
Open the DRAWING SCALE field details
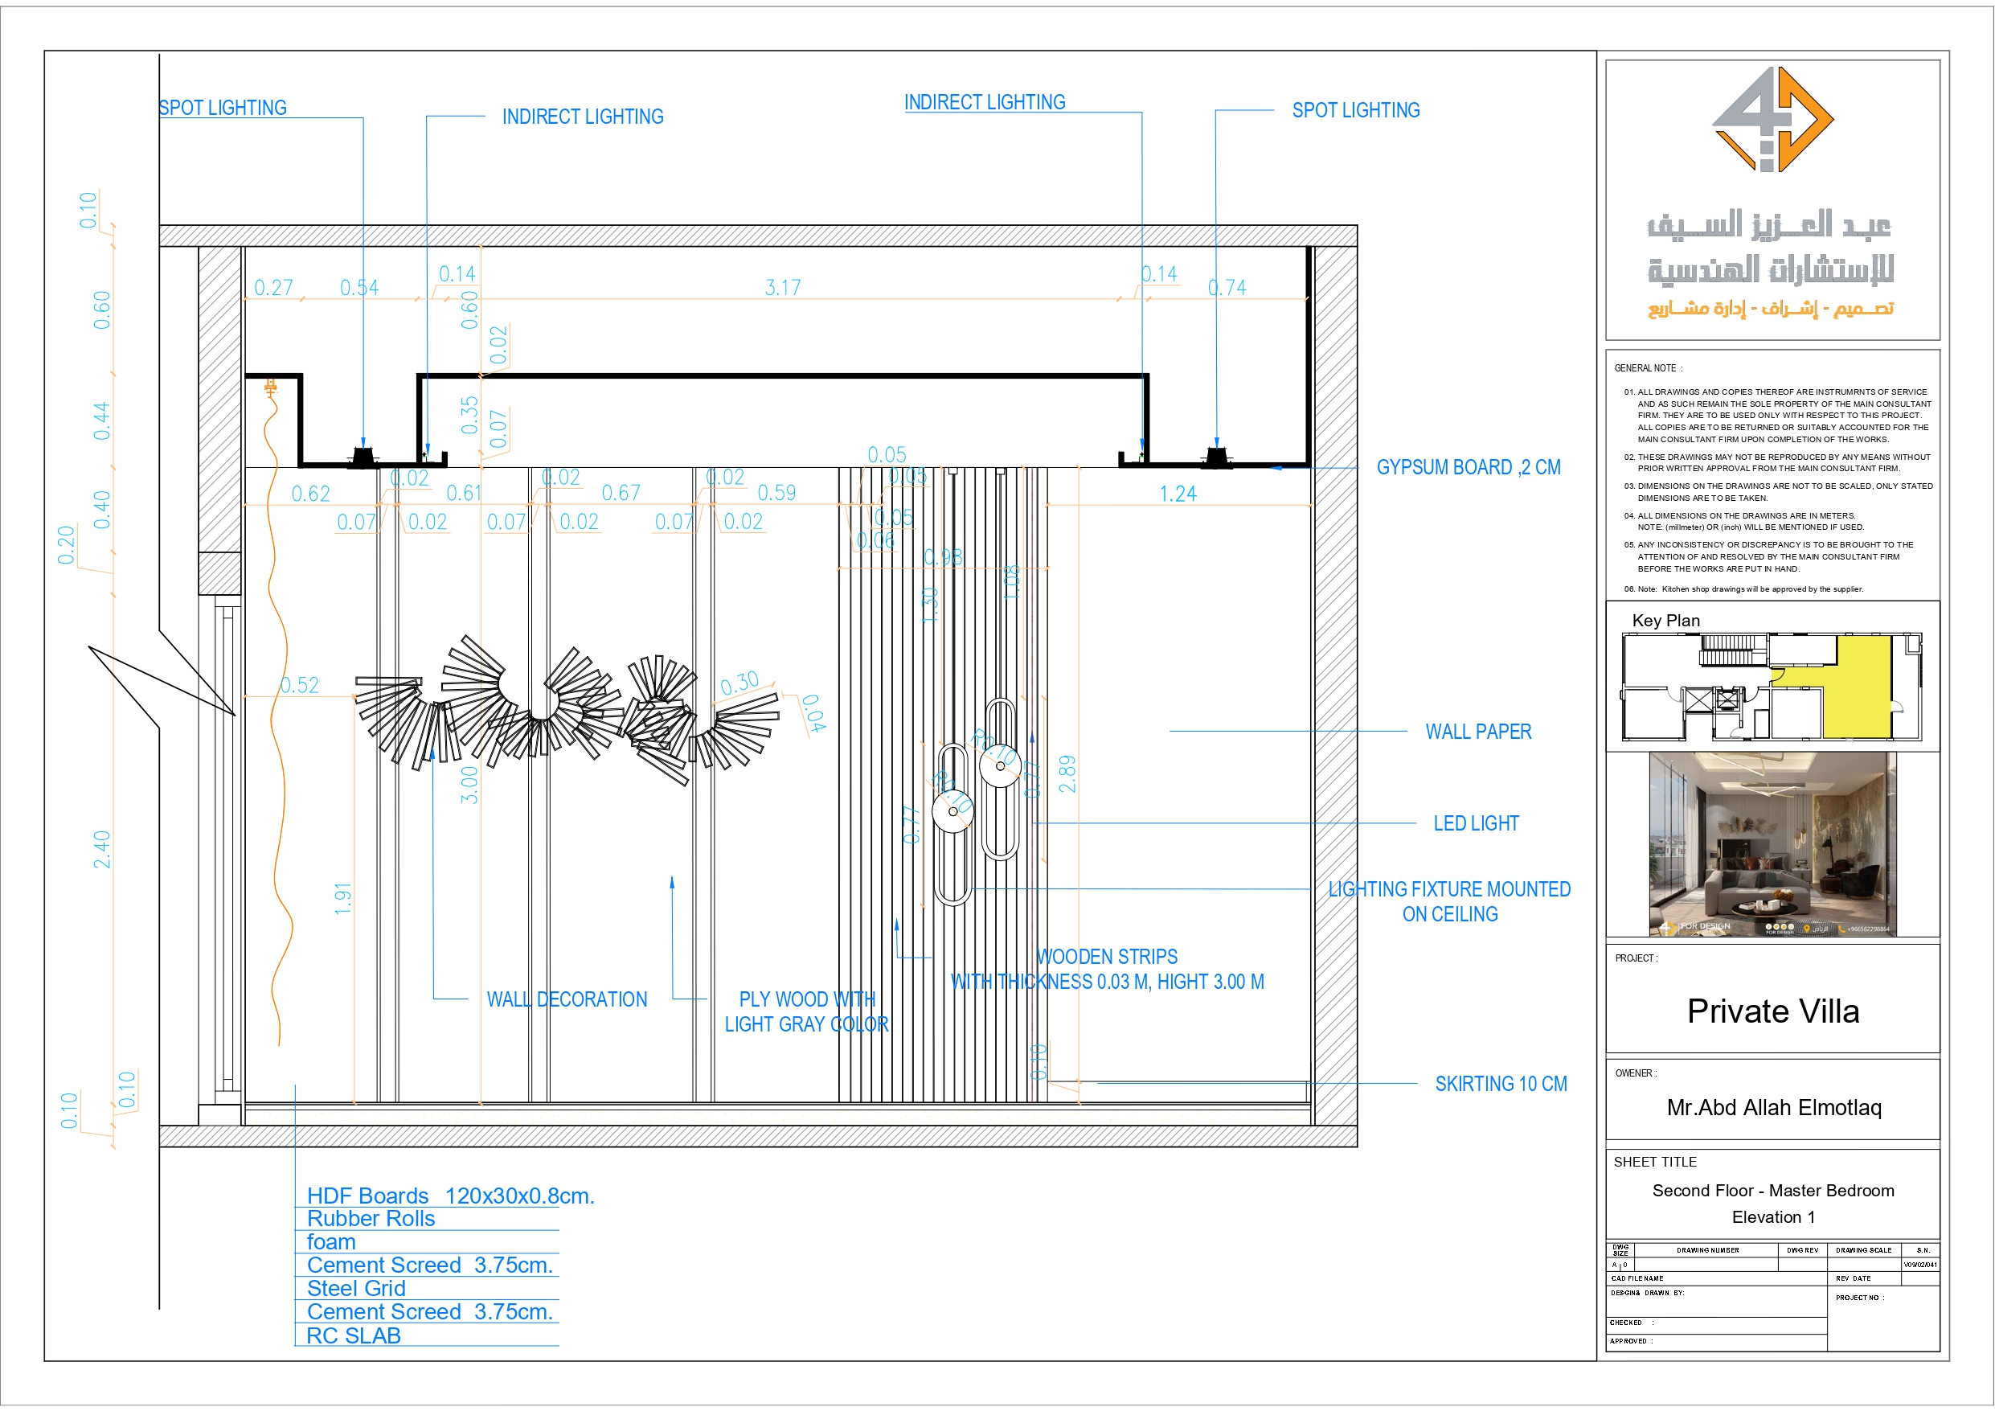pos(1865,1249)
